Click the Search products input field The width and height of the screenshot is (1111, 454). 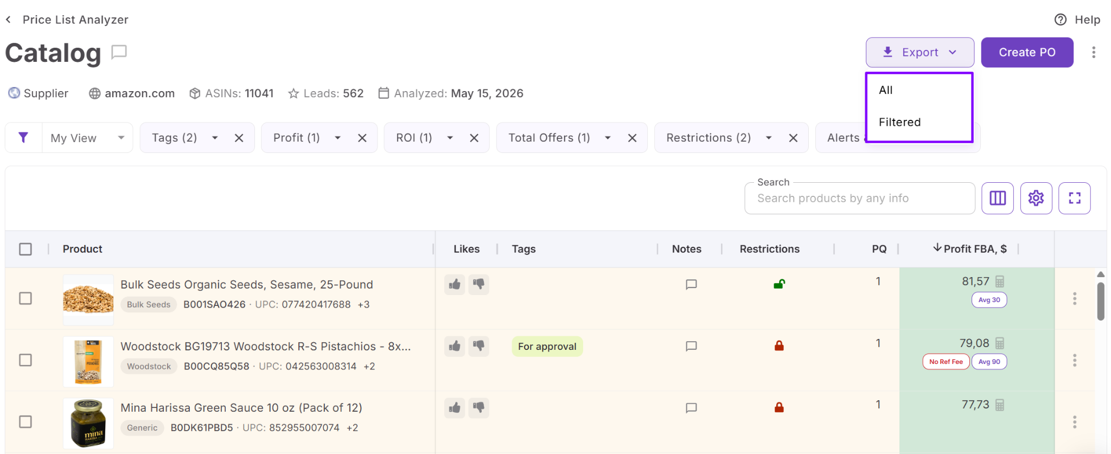[859, 199]
